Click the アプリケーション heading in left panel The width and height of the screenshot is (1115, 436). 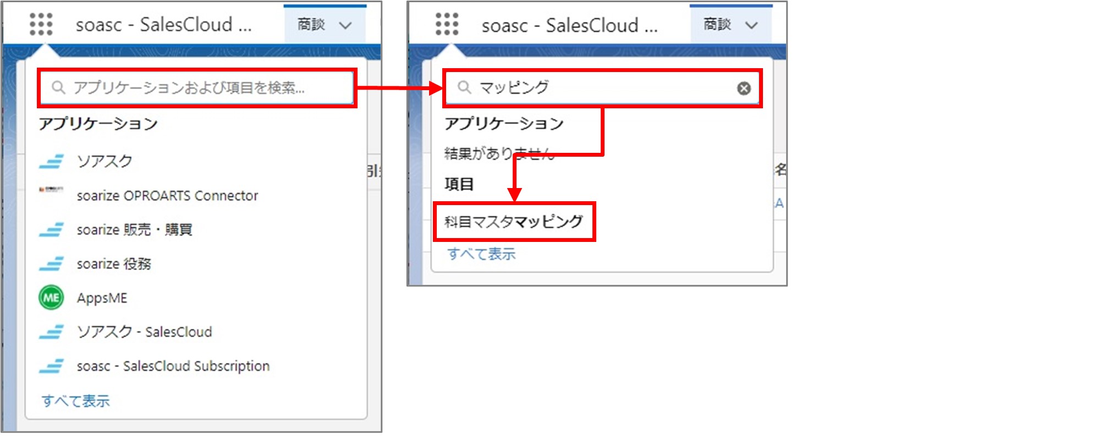pos(98,124)
